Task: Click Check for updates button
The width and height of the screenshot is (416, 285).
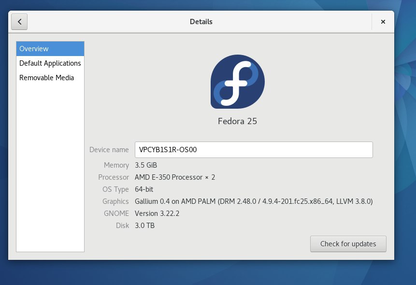Action: coord(348,244)
